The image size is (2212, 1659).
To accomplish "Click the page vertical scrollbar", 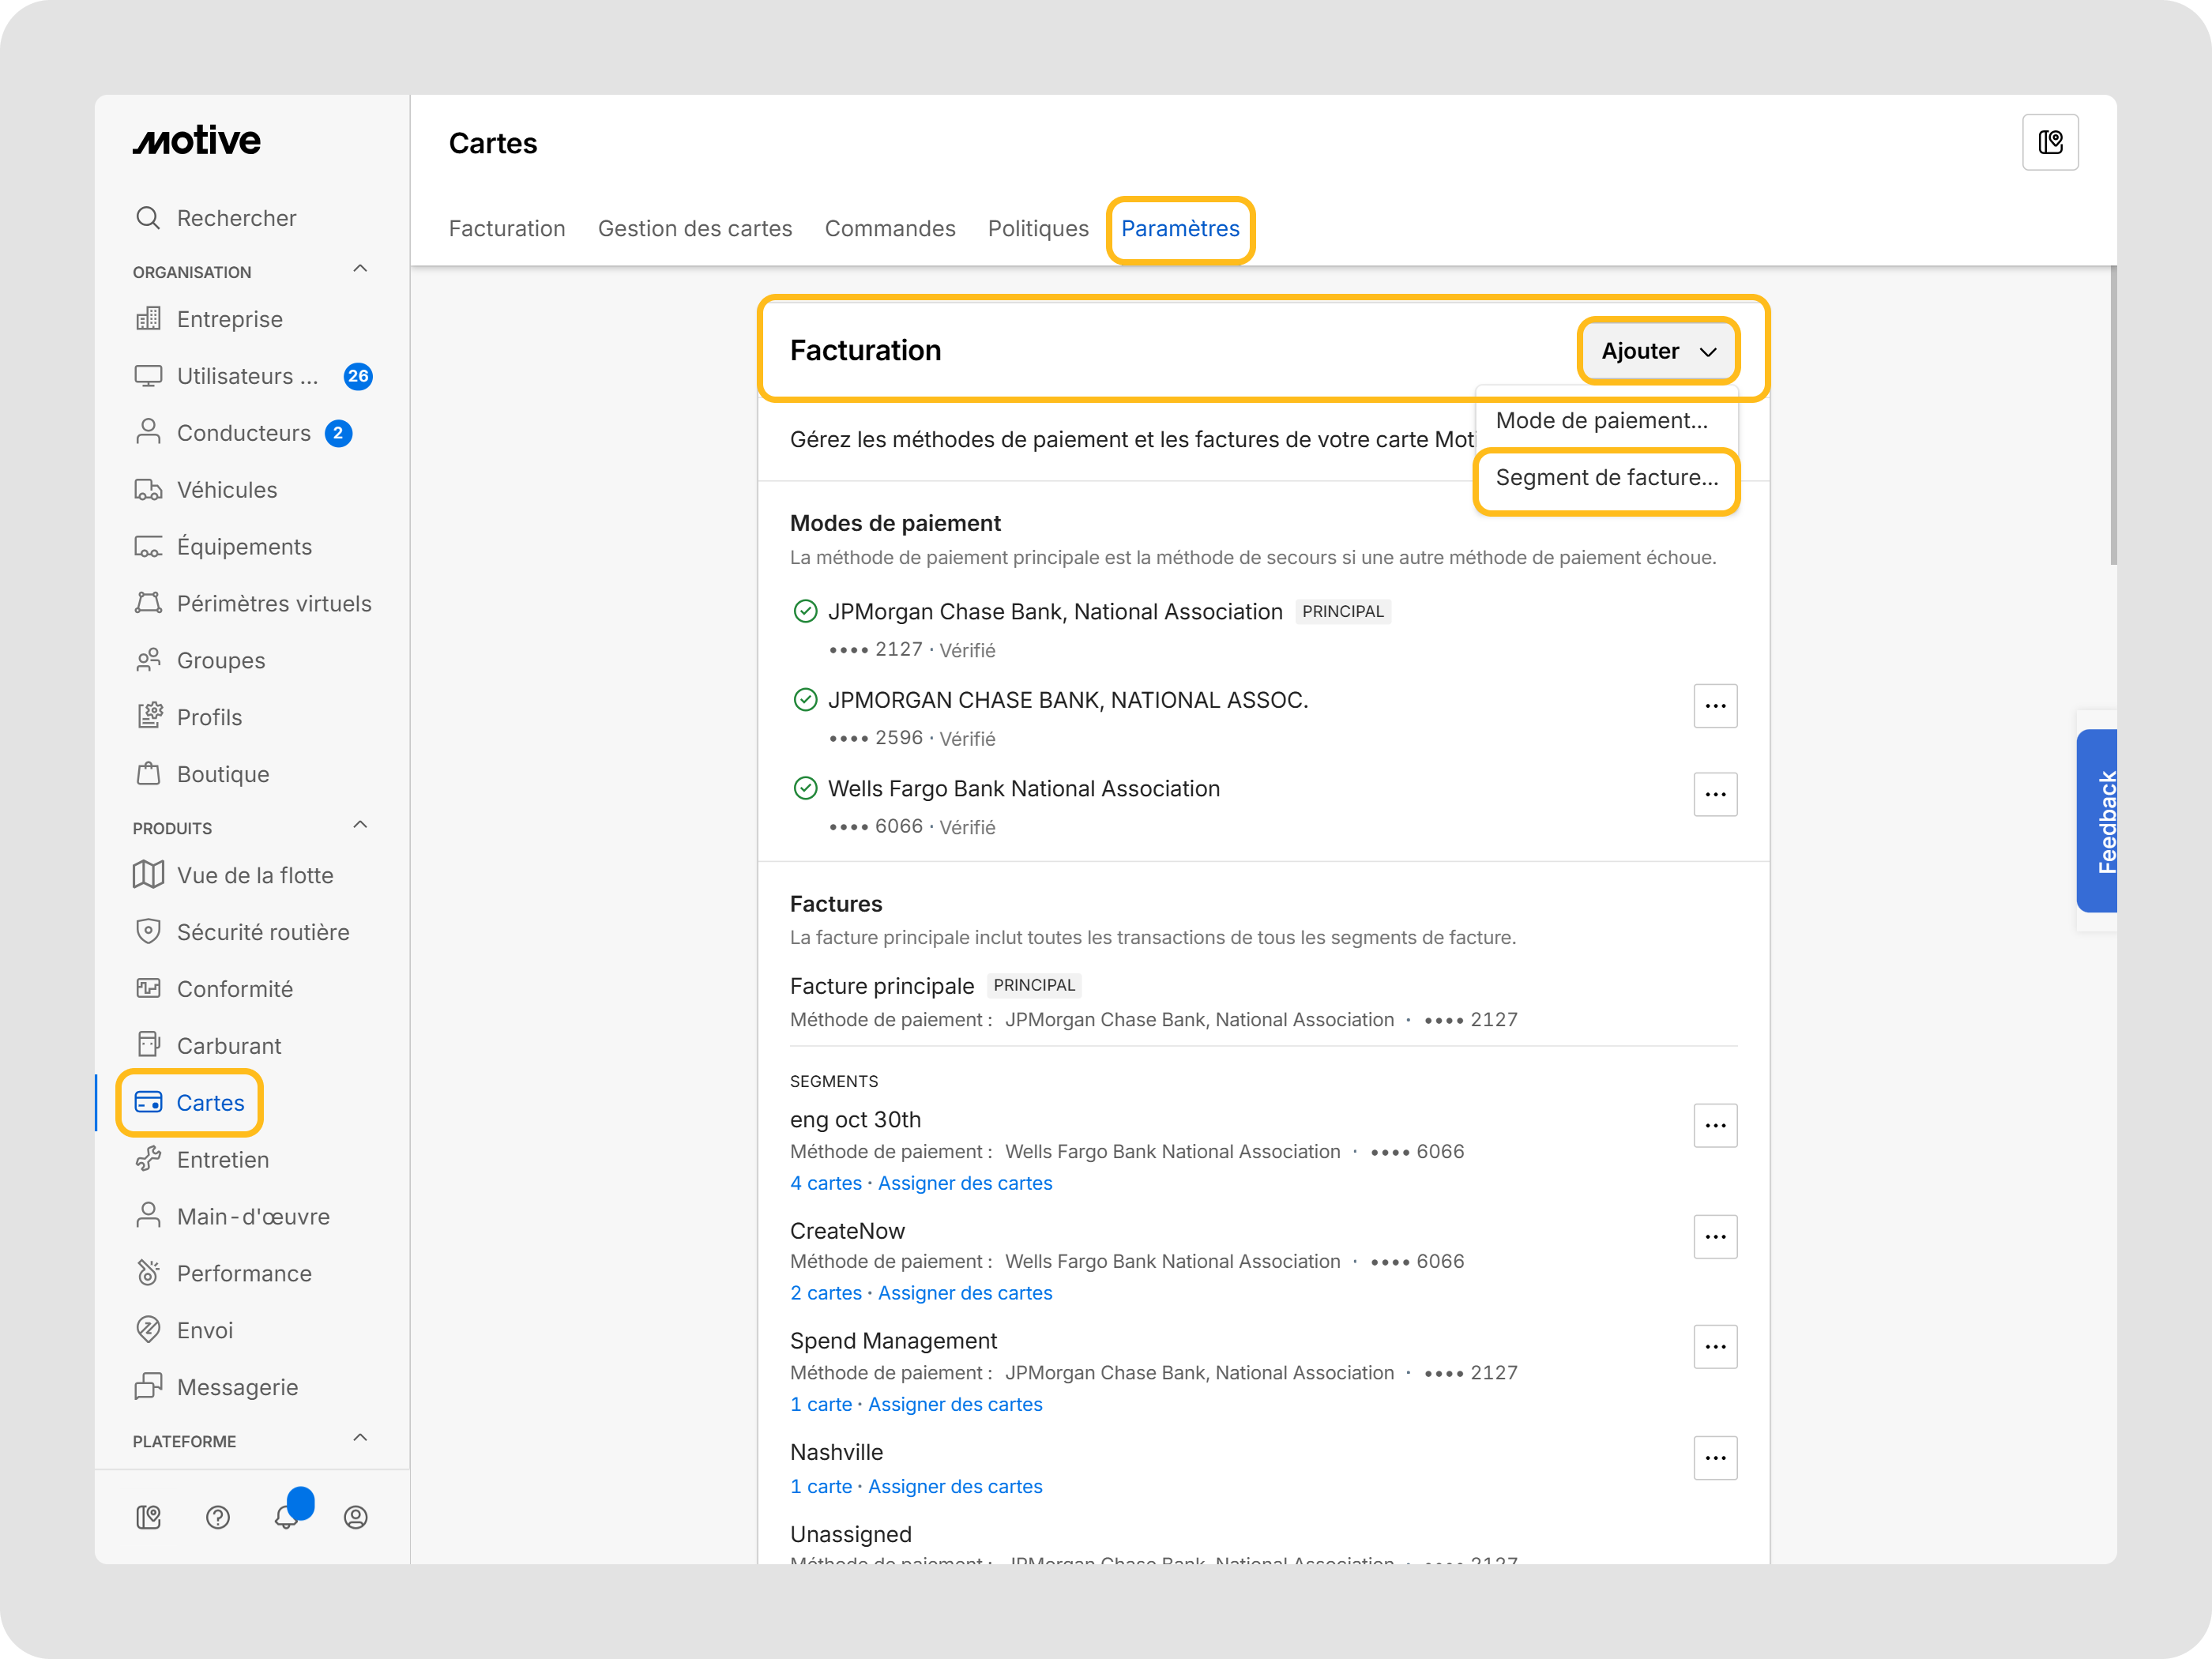I will coord(2113,415).
